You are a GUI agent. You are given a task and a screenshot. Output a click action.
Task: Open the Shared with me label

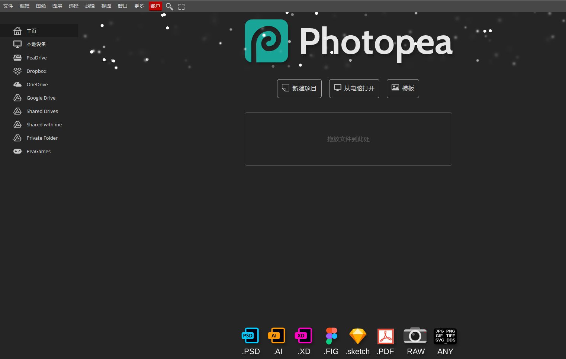click(44, 124)
